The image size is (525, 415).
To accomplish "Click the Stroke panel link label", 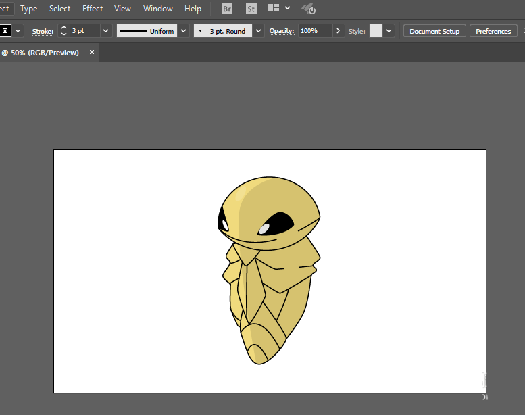I will (x=43, y=32).
